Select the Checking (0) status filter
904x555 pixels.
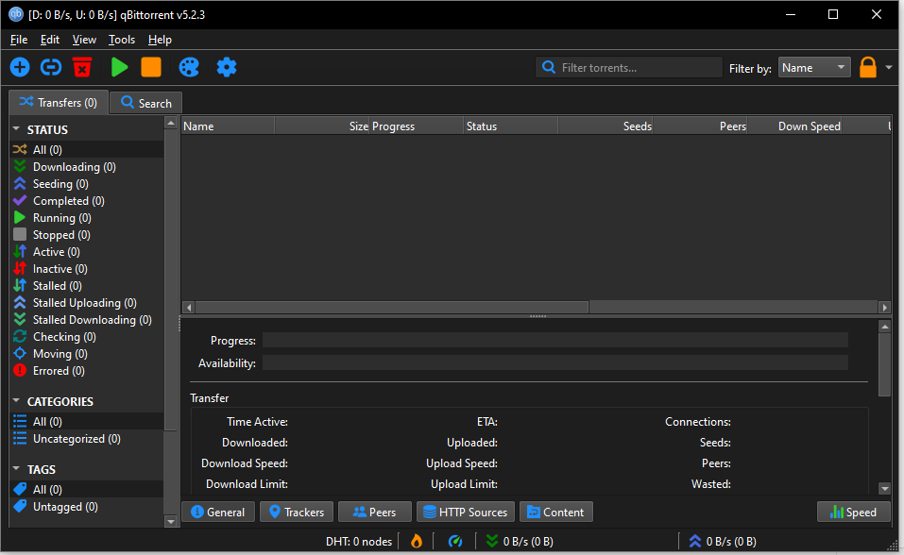87,337
